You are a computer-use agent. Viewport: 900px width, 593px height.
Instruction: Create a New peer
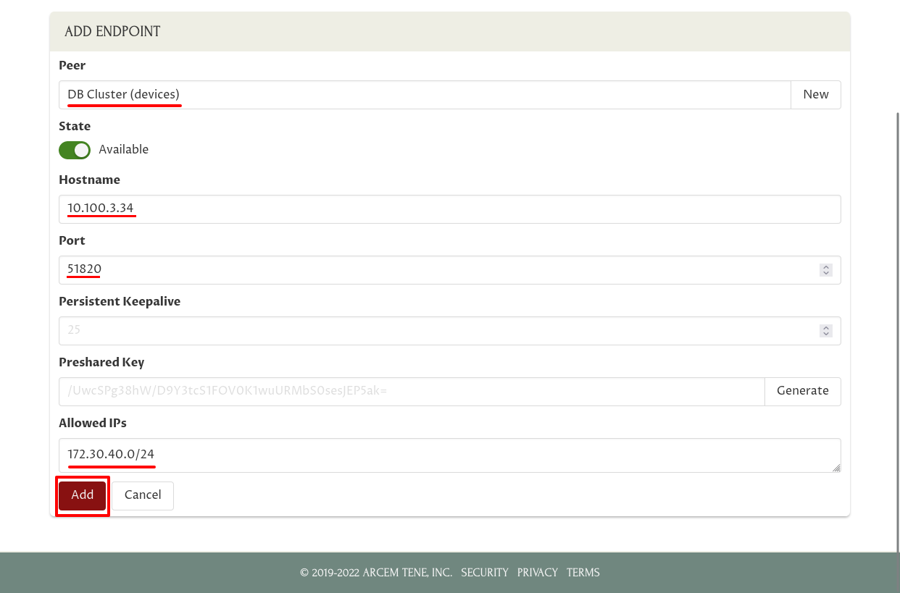pyautogui.click(x=816, y=95)
